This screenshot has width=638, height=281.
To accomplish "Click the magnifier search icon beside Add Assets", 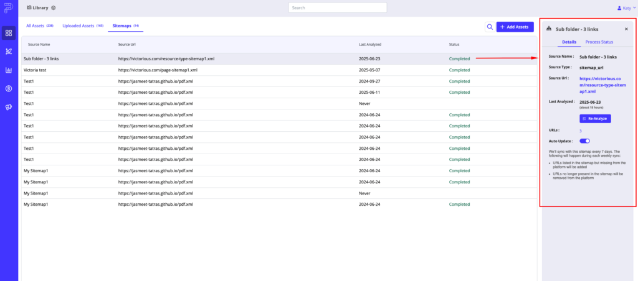I will coord(490,27).
